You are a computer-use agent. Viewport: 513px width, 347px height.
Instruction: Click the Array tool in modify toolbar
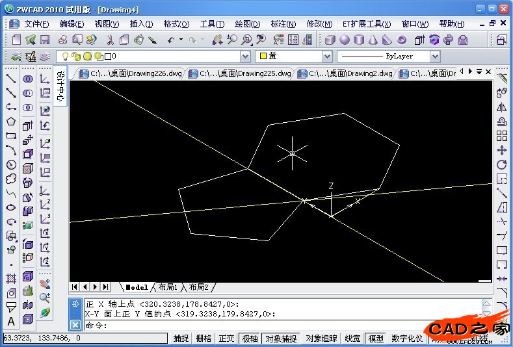501,136
